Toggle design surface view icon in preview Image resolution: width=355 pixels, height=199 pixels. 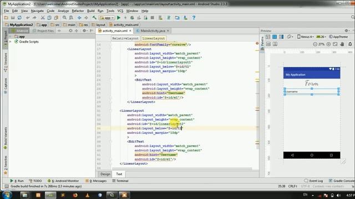268,37
